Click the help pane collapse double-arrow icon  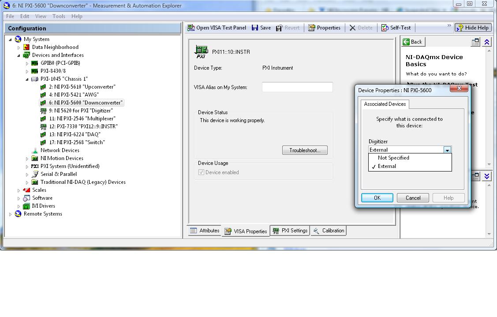[487, 42]
